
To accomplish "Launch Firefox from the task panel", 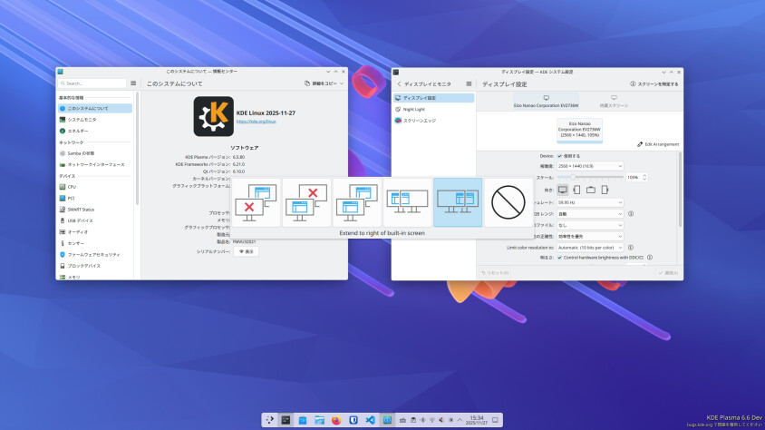I will pyautogui.click(x=336, y=420).
